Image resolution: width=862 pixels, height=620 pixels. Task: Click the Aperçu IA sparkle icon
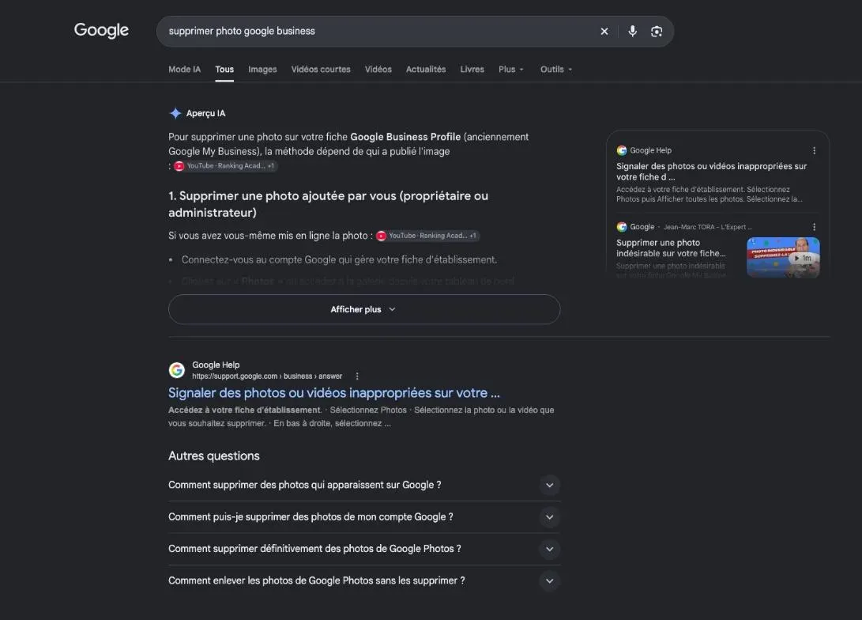[x=175, y=113]
